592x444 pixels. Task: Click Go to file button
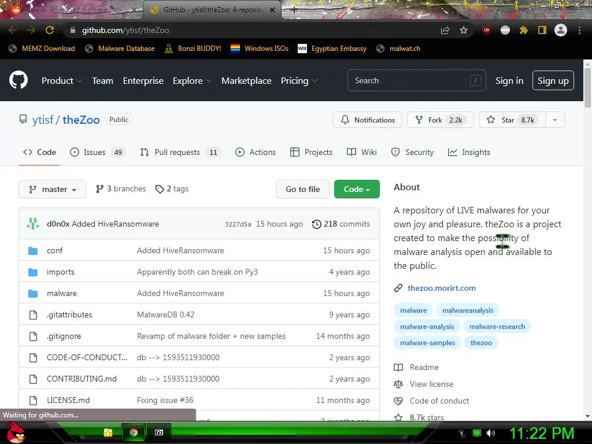(x=302, y=189)
